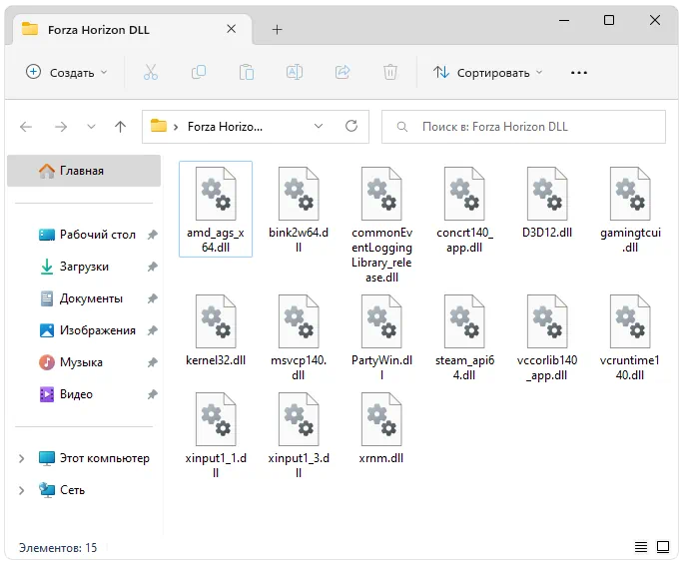
Task: Select file amd_ags_x64.dll
Action: pyautogui.click(x=216, y=209)
